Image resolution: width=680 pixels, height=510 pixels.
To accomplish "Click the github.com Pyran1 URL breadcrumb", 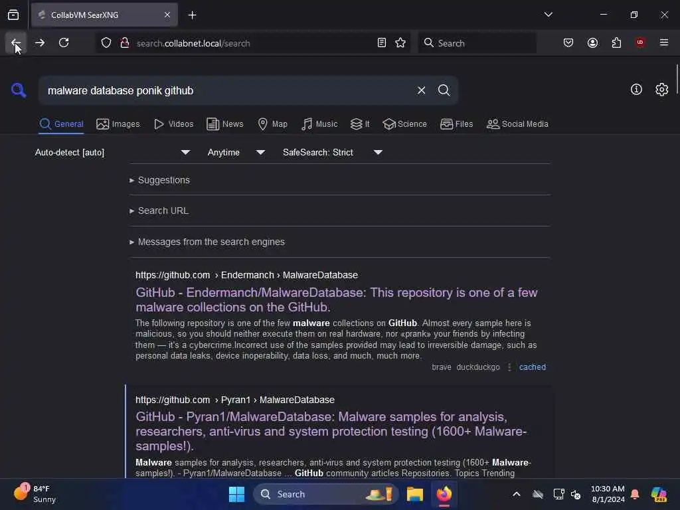I will coord(234,400).
